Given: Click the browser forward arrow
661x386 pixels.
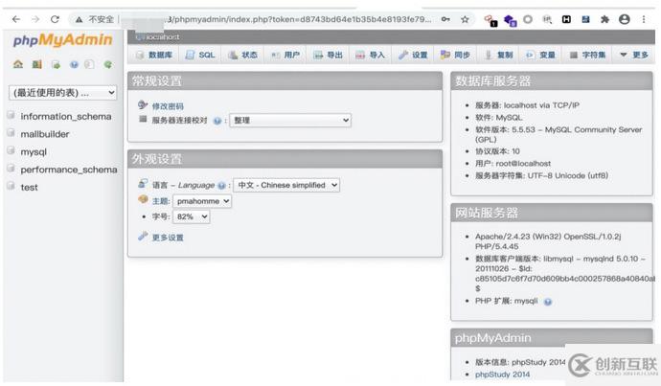Looking at the screenshot, I should pyautogui.click(x=35, y=19).
